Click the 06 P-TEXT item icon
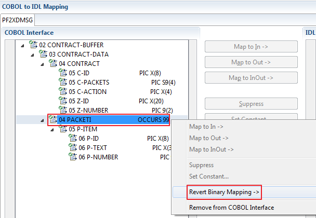 coord(73,147)
